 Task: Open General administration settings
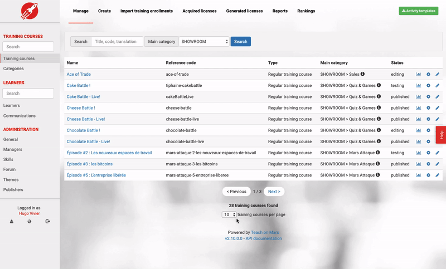[11, 139]
